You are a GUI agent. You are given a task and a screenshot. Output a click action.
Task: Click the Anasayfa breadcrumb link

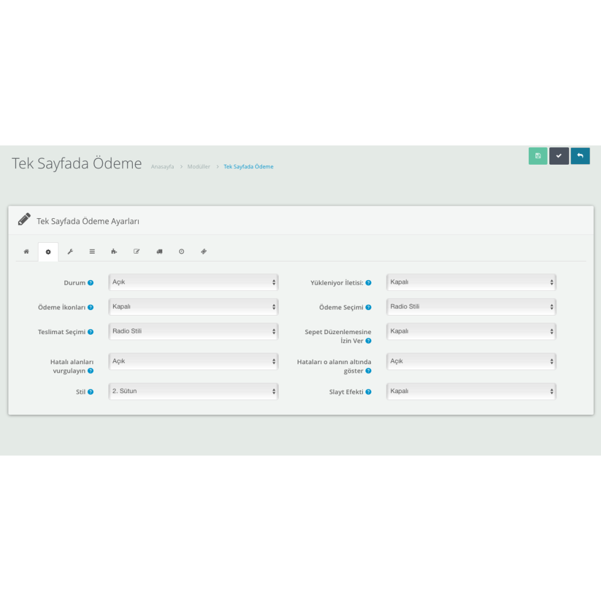pyautogui.click(x=162, y=166)
